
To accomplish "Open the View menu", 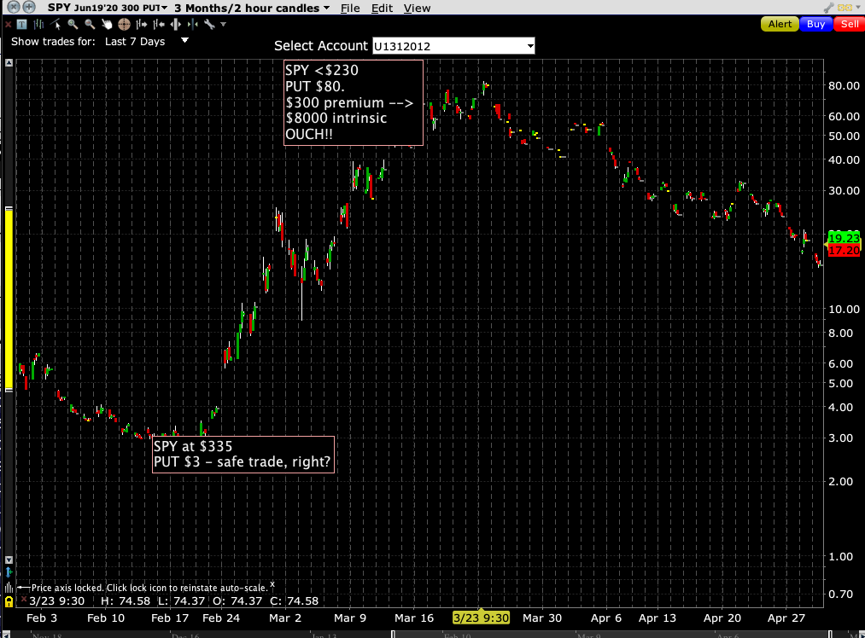I will pos(417,9).
